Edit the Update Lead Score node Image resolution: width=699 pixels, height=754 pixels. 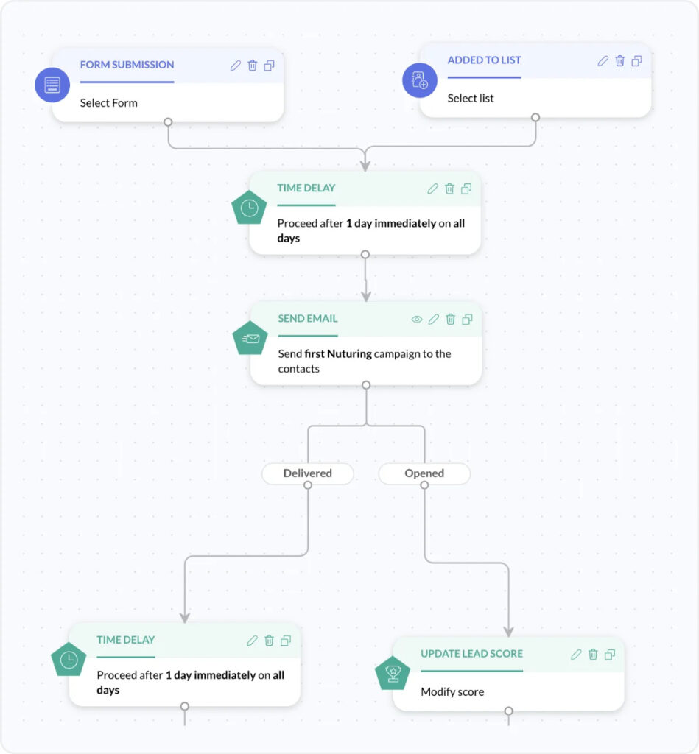[x=575, y=654]
